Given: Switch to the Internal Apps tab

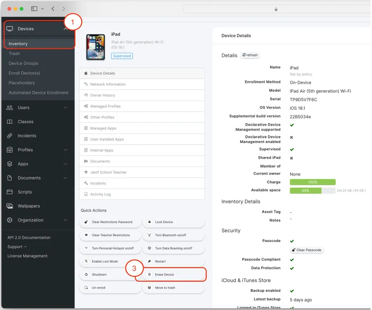Looking at the screenshot, I should [142, 150].
